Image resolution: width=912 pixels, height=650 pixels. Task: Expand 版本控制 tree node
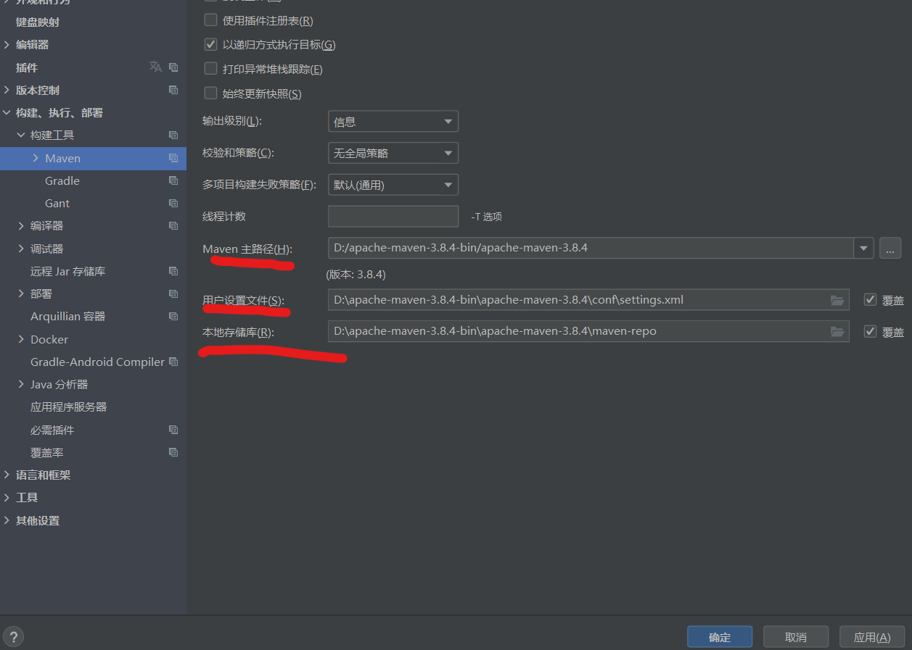pyautogui.click(x=7, y=90)
